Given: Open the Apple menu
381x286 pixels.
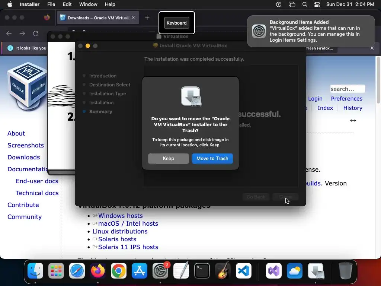Looking at the screenshot, I should (x=10, y=4).
